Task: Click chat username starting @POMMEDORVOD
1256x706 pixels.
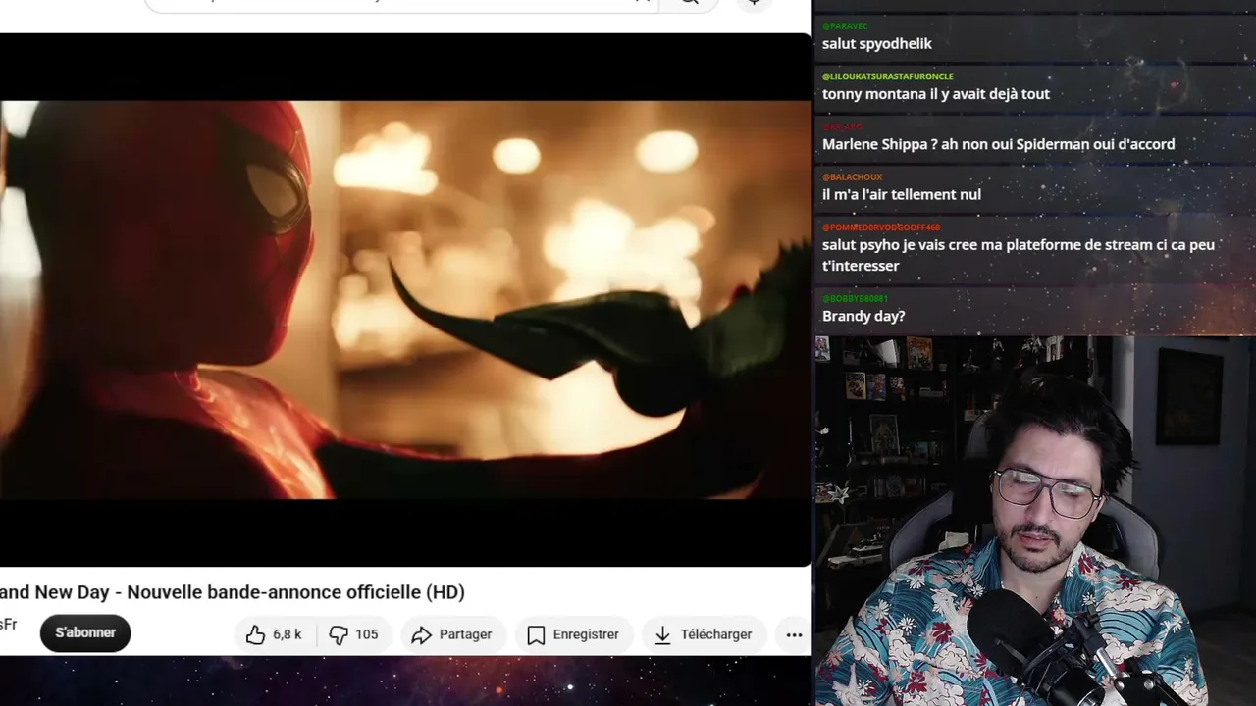Action: pyautogui.click(x=881, y=227)
